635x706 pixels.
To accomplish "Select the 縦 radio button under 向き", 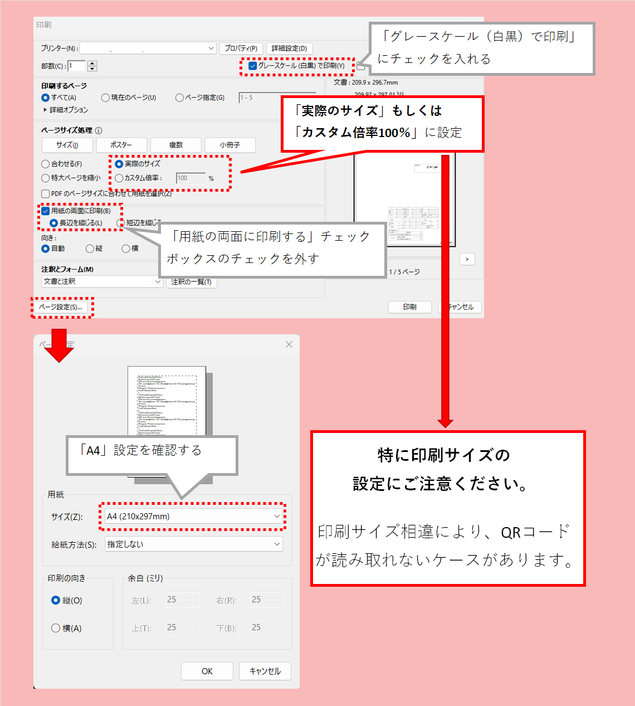I will 90,249.
